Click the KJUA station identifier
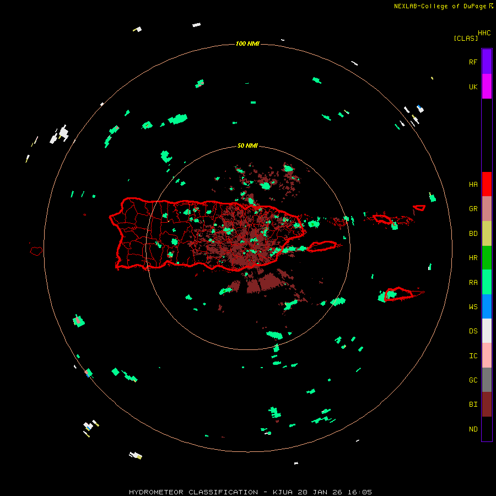496x496 pixels. pos(283,492)
